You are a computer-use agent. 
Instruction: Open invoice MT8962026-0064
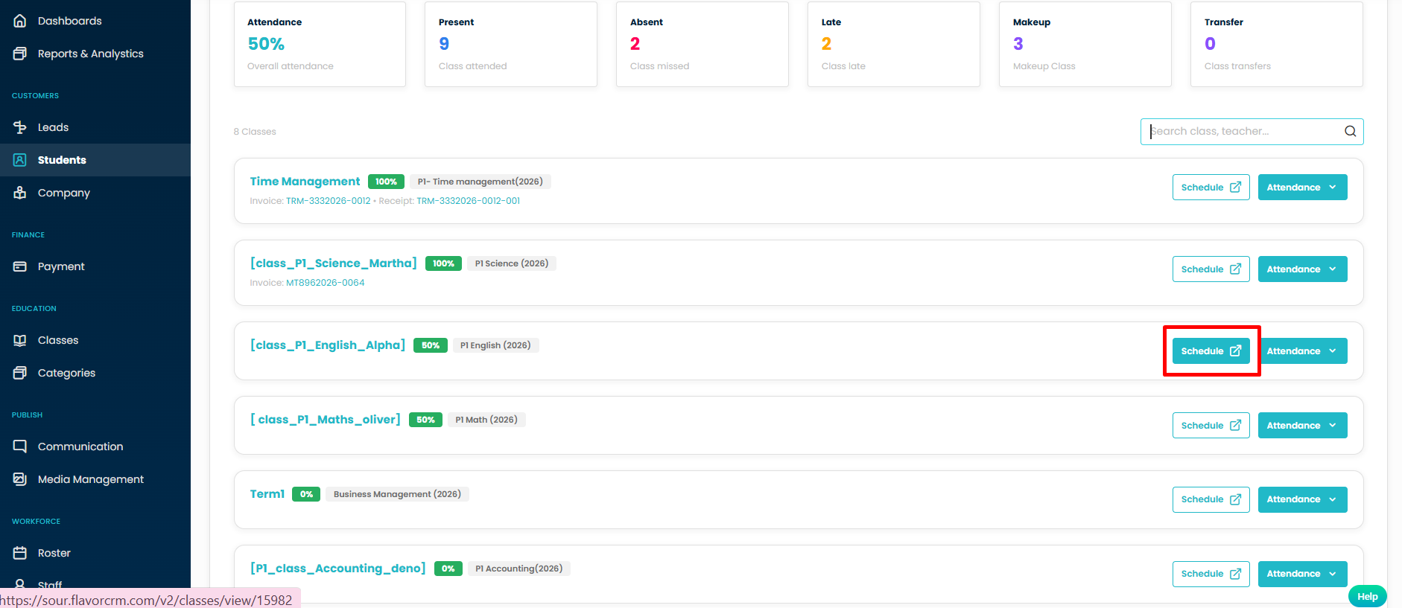pos(325,283)
